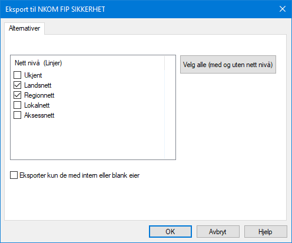Click the Eksporter kun de med intern label
Viewport: 292px width, 243px height.
pyautogui.click(x=79, y=175)
